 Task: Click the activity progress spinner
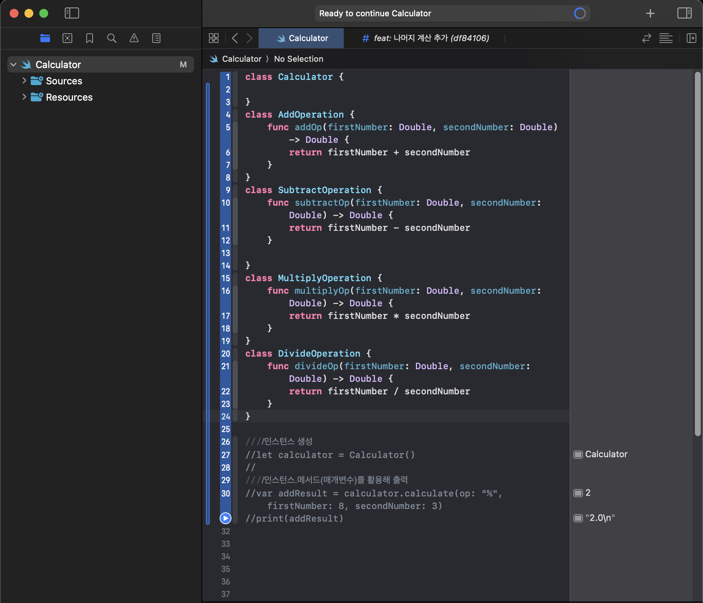pyautogui.click(x=580, y=13)
